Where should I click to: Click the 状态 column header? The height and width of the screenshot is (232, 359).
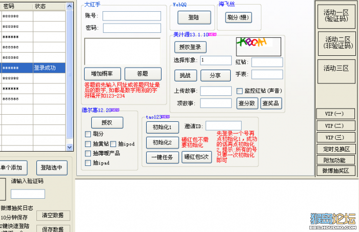tap(49, 6)
